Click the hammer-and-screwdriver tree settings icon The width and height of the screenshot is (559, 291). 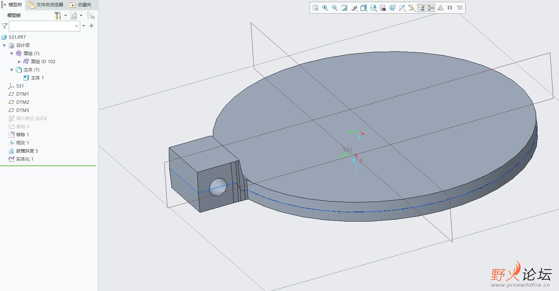point(58,16)
